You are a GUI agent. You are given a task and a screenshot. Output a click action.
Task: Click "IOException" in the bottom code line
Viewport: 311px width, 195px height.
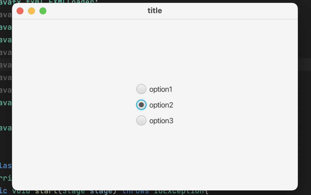(x=179, y=192)
